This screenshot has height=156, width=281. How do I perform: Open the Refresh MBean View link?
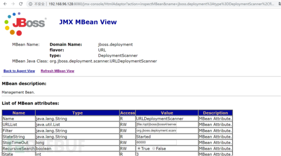pos(57,71)
